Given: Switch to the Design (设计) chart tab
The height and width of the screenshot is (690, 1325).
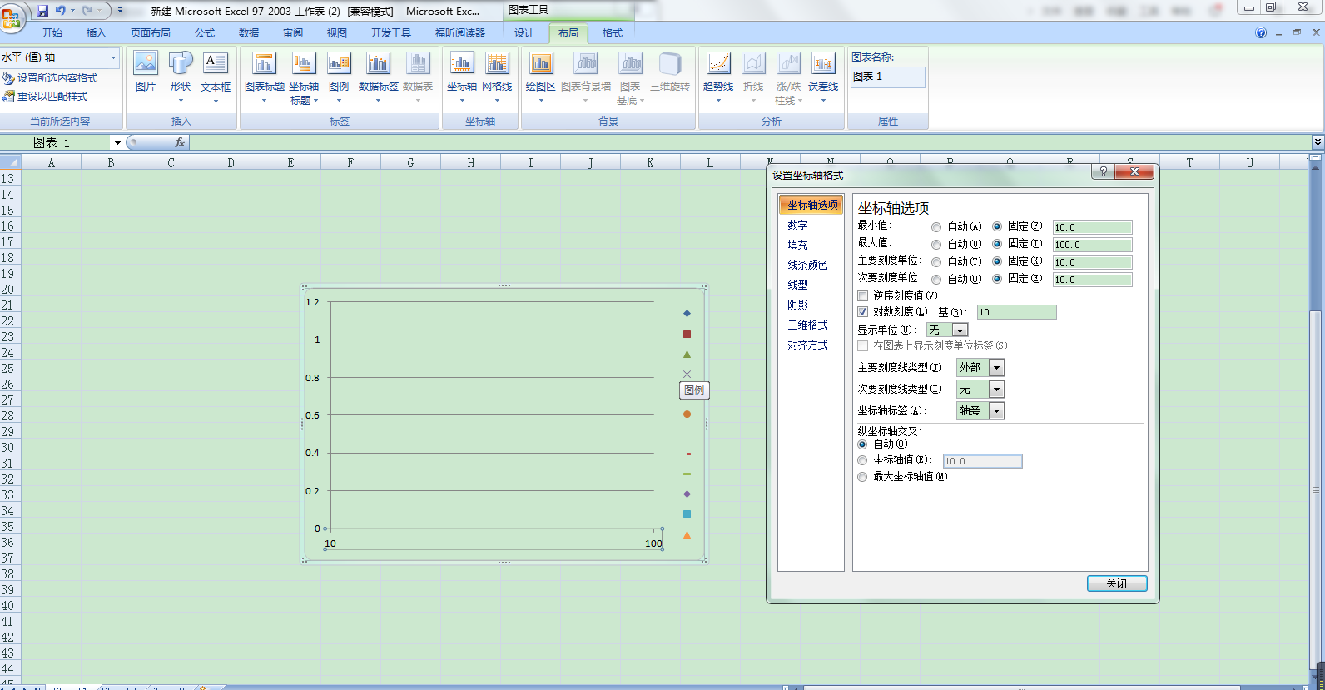Looking at the screenshot, I should [x=524, y=33].
